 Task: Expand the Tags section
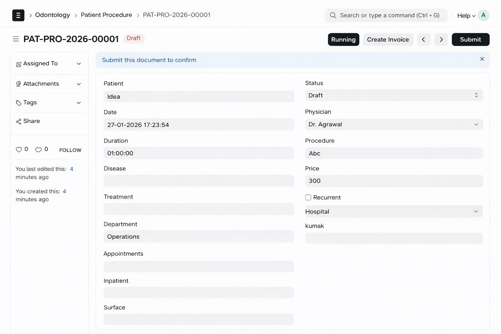pos(79,103)
